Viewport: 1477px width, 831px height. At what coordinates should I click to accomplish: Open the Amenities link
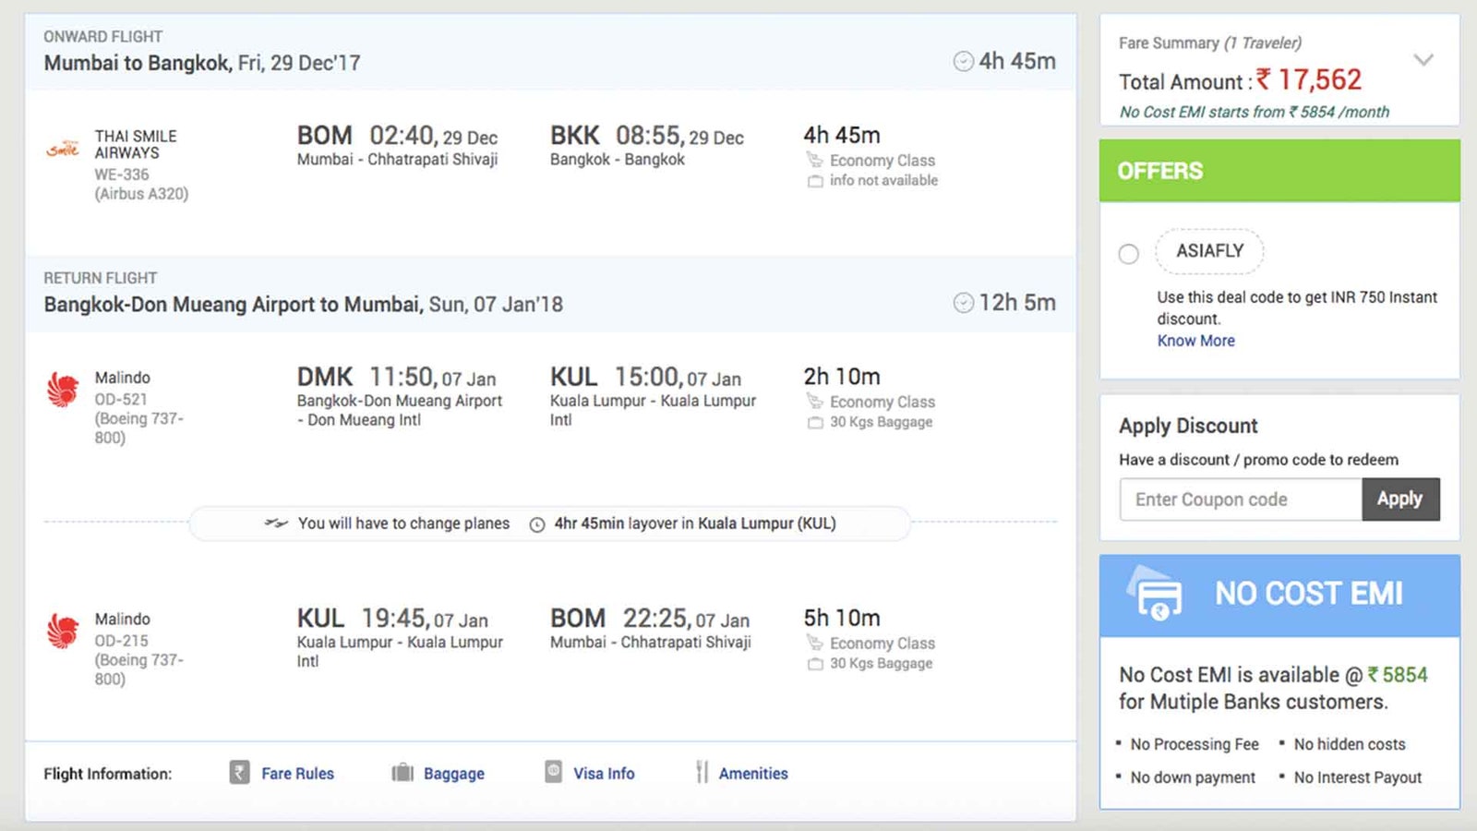pyautogui.click(x=753, y=774)
